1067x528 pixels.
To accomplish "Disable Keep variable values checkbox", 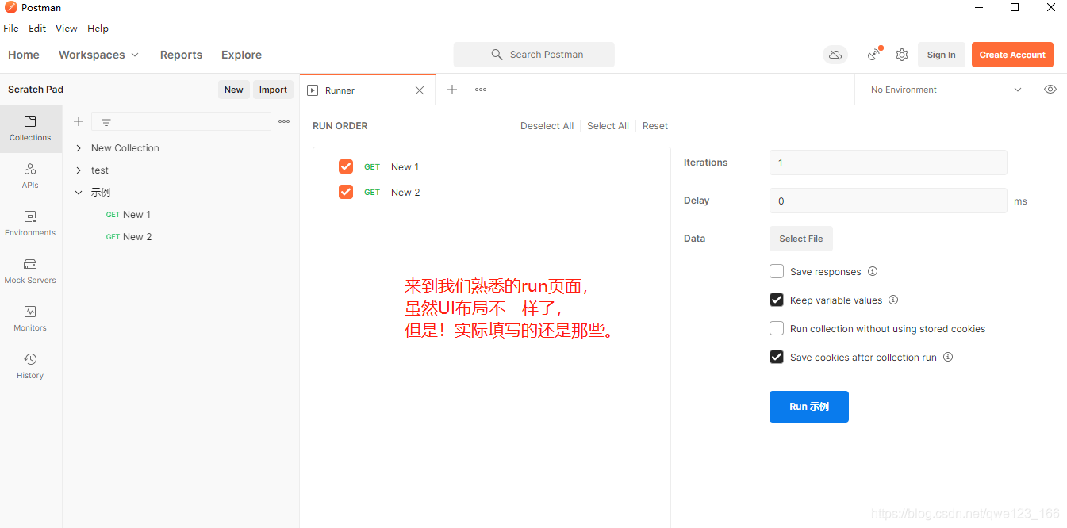I will point(777,300).
